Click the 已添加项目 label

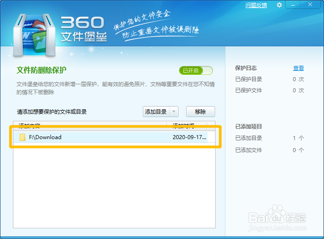249,127
